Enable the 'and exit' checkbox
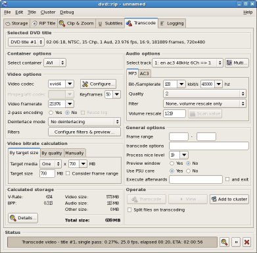The height and width of the screenshot is (253, 257). click(x=227, y=179)
